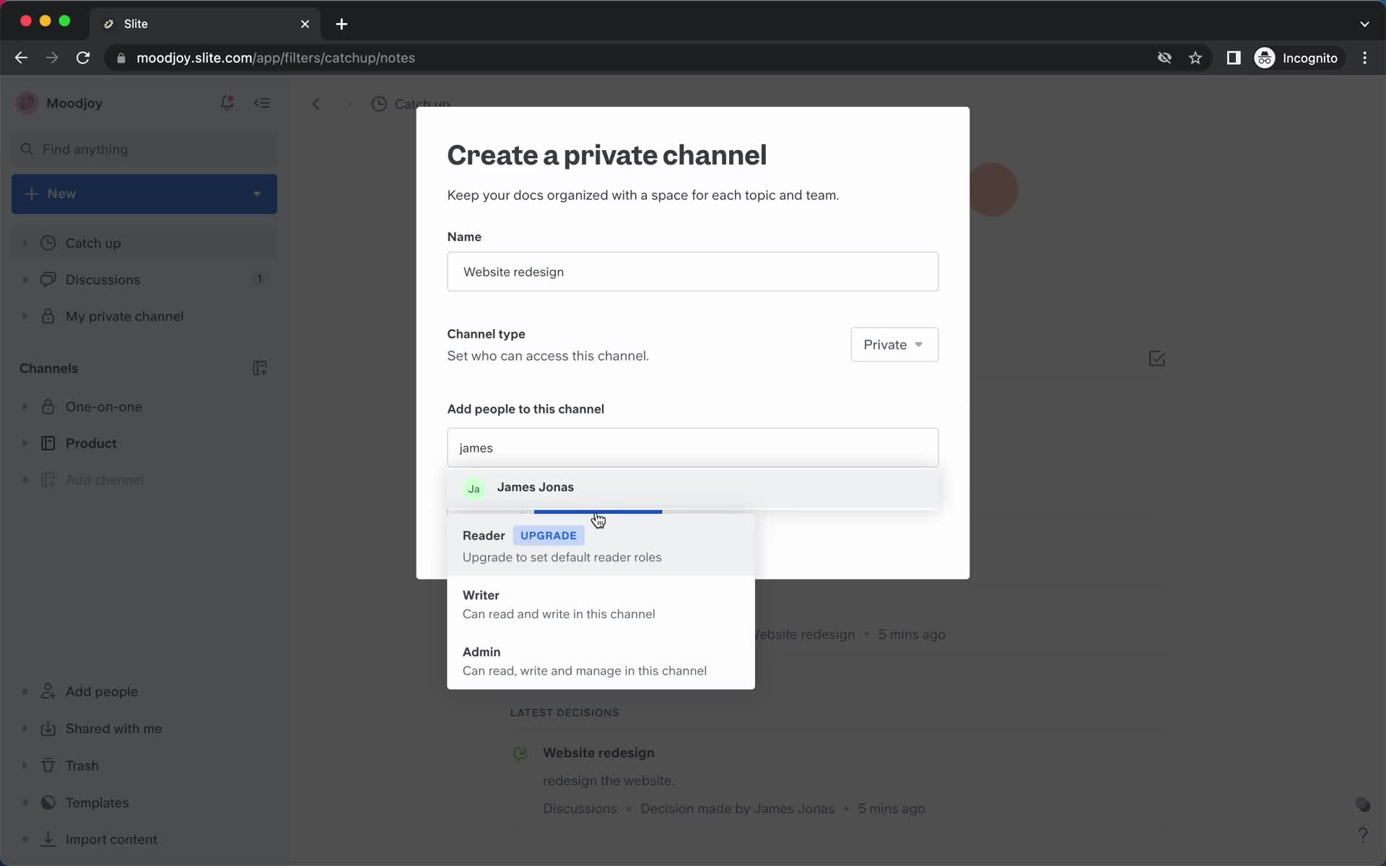Expand the Private channel type dropdown
This screenshot has width=1386, height=866.
[892, 344]
